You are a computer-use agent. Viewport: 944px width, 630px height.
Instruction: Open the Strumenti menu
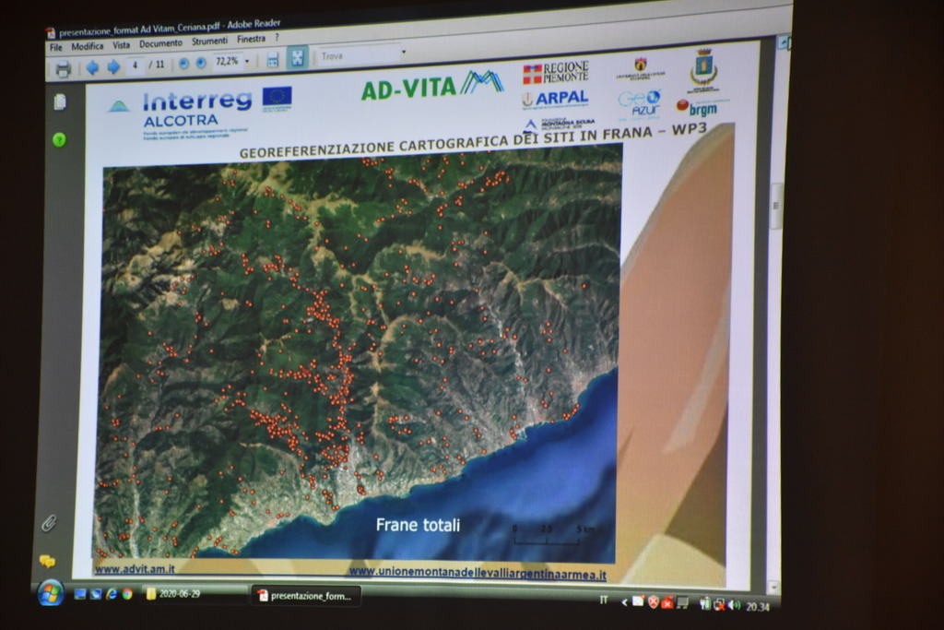[209, 42]
